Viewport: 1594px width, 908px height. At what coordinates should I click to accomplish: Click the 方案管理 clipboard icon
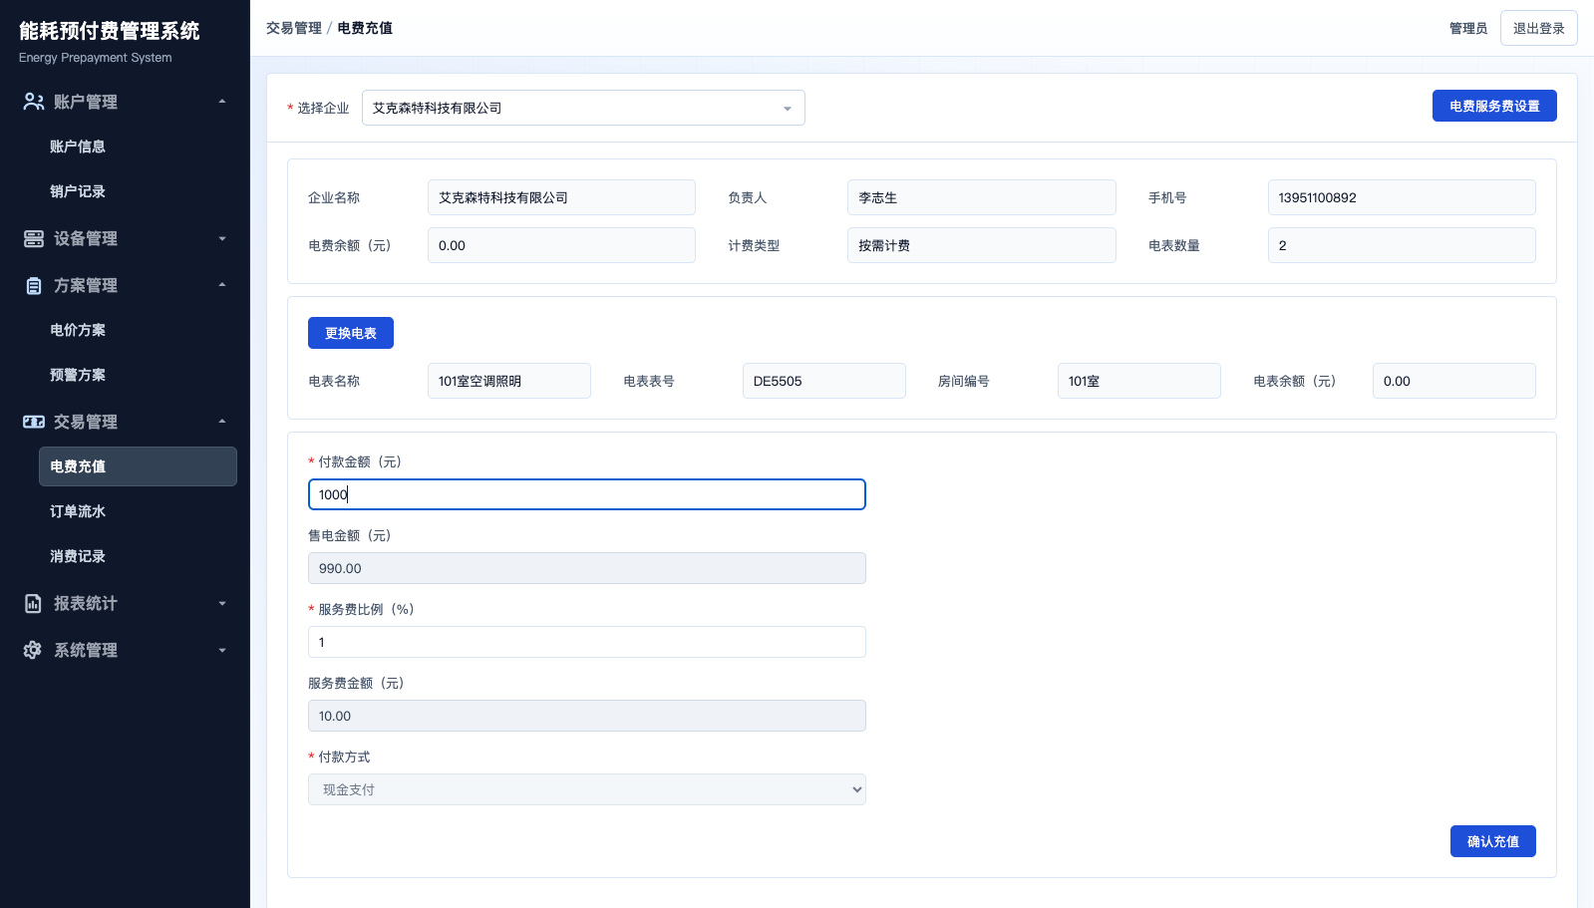tap(33, 285)
